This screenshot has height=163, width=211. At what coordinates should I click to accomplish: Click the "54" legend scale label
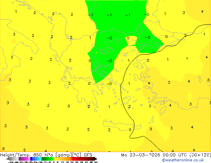click(x=96, y=162)
